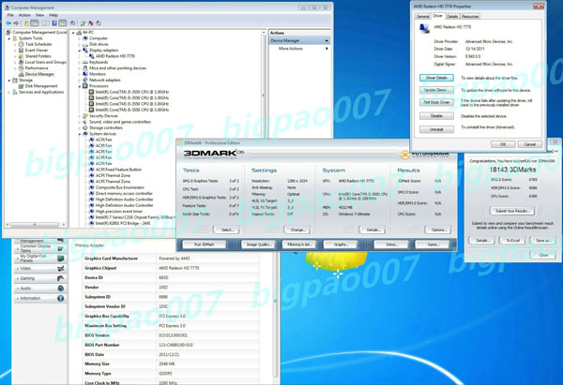The image size is (563, 385).
Task: Click the Keyboards category icon
Action: [x=85, y=62]
